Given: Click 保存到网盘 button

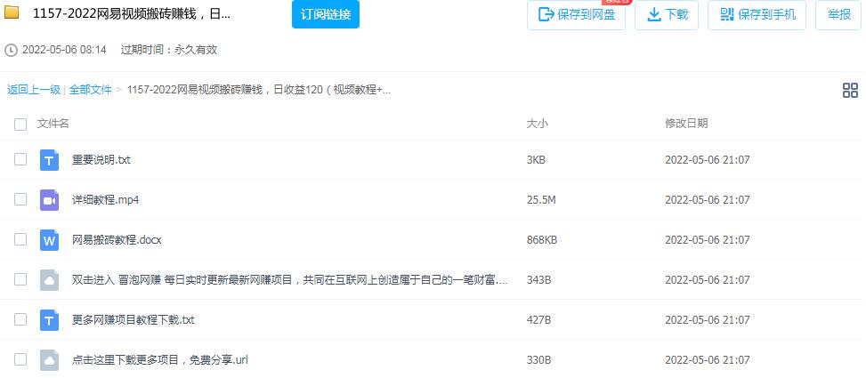Looking at the screenshot, I should [x=576, y=15].
